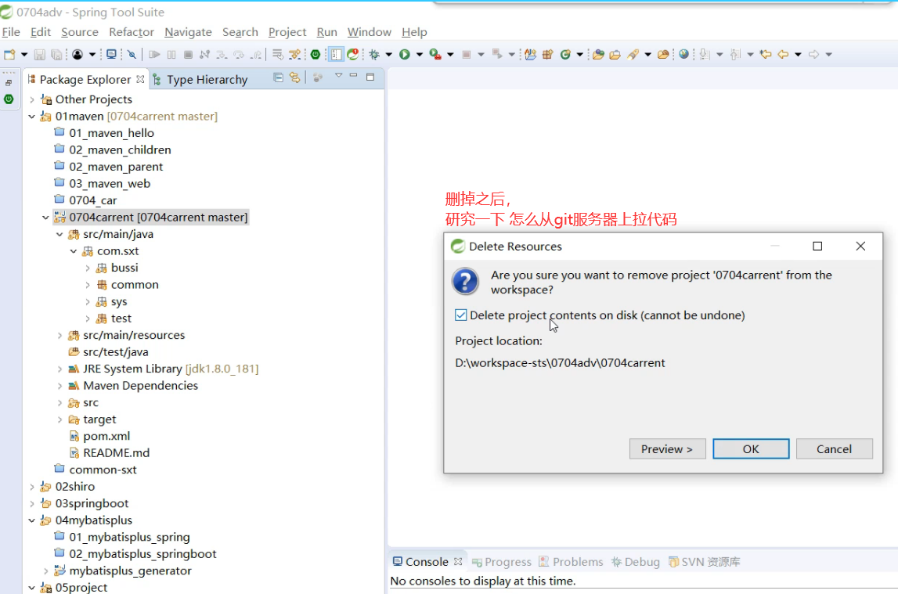The height and width of the screenshot is (594, 898).
Task: Open the SVN 资源库 tab
Action: pos(705,562)
